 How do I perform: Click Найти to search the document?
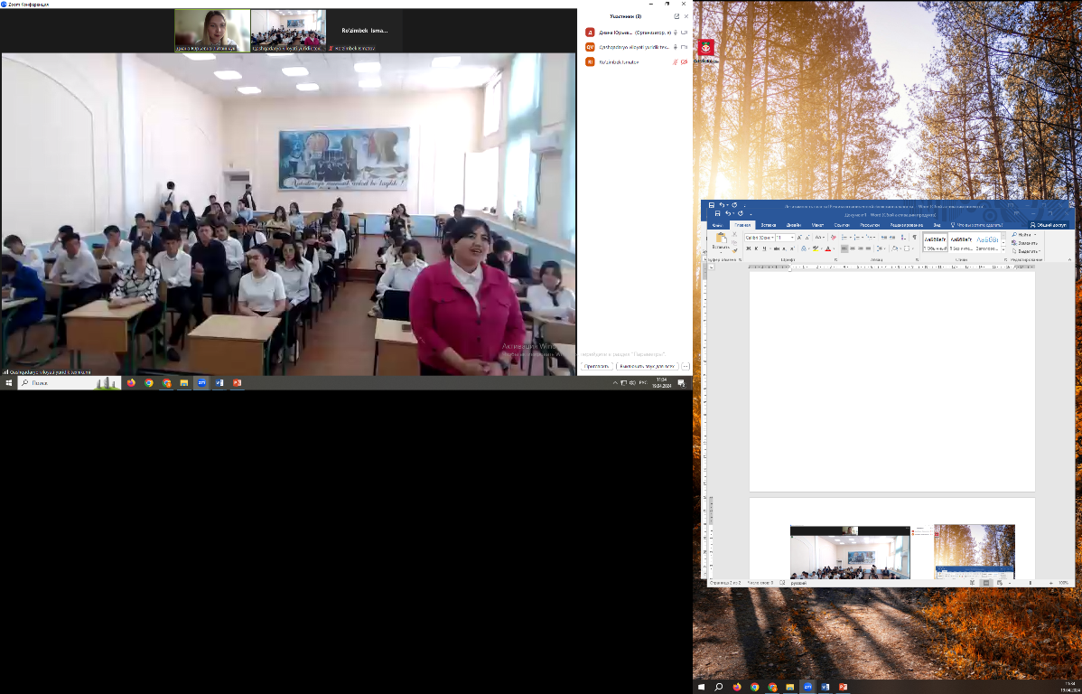[1022, 235]
